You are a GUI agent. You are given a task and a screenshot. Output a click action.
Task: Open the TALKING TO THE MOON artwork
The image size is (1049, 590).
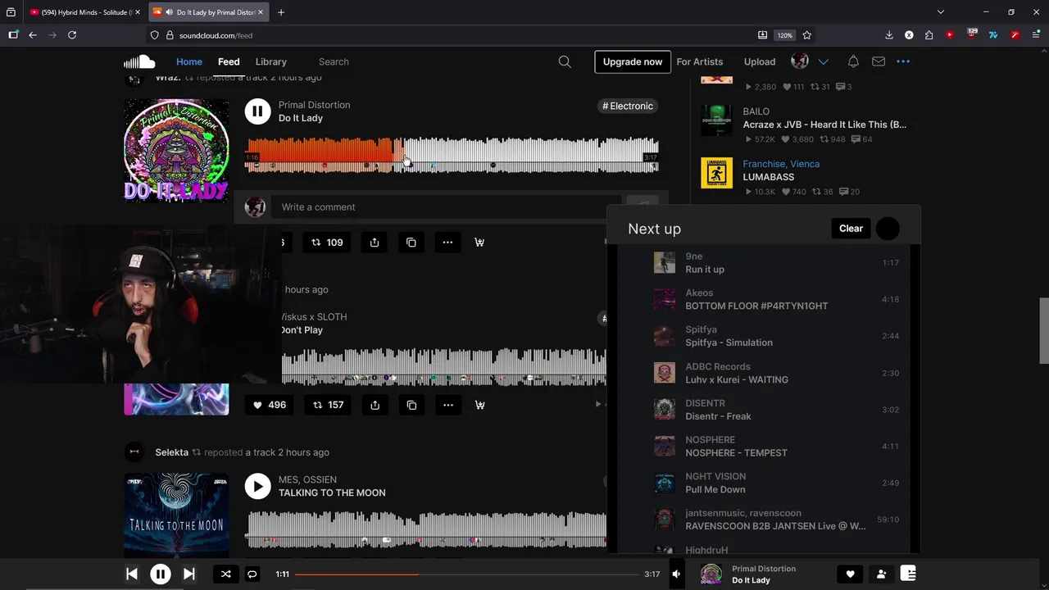click(x=176, y=515)
